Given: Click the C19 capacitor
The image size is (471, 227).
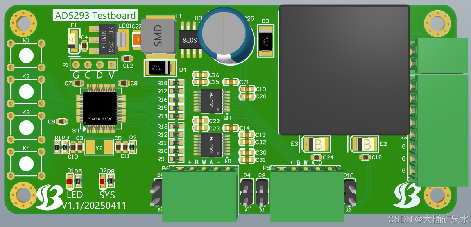Looking at the screenshot, I should tap(247, 89).
